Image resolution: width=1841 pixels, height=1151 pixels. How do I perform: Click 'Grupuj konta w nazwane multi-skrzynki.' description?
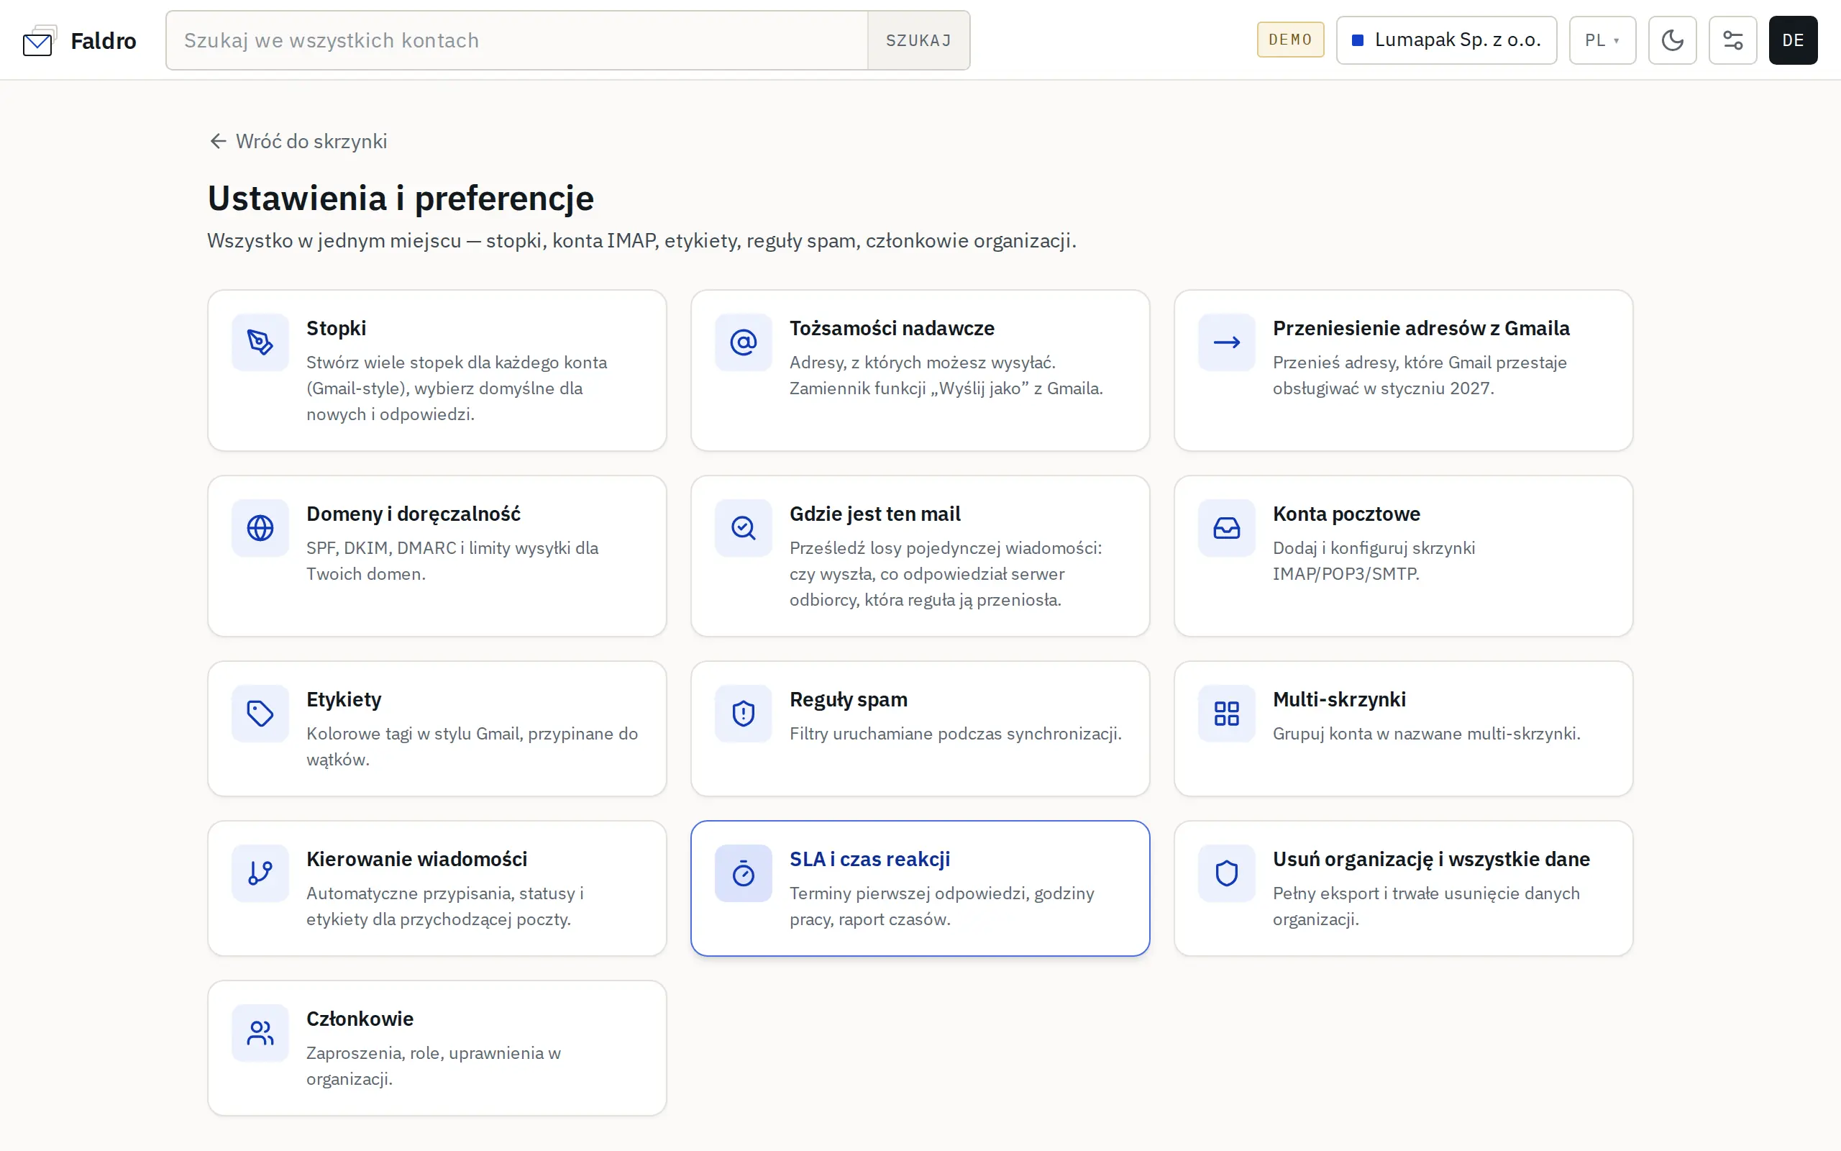(x=1426, y=734)
